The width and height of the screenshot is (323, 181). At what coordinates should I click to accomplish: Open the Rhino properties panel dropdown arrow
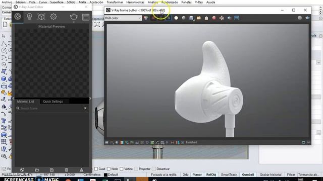[318, 62]
